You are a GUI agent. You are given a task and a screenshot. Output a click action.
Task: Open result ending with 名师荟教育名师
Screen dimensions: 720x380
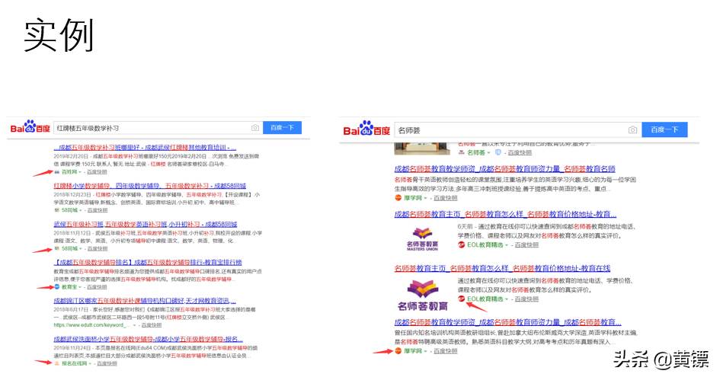point(504,169)
